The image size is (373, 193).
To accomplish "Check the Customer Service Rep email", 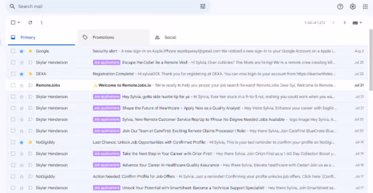I will [x=13, y=119].
